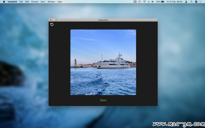Open the Edit menu
Image resolution: width=205 pixels, height=128 pixels.
(27, 2)
